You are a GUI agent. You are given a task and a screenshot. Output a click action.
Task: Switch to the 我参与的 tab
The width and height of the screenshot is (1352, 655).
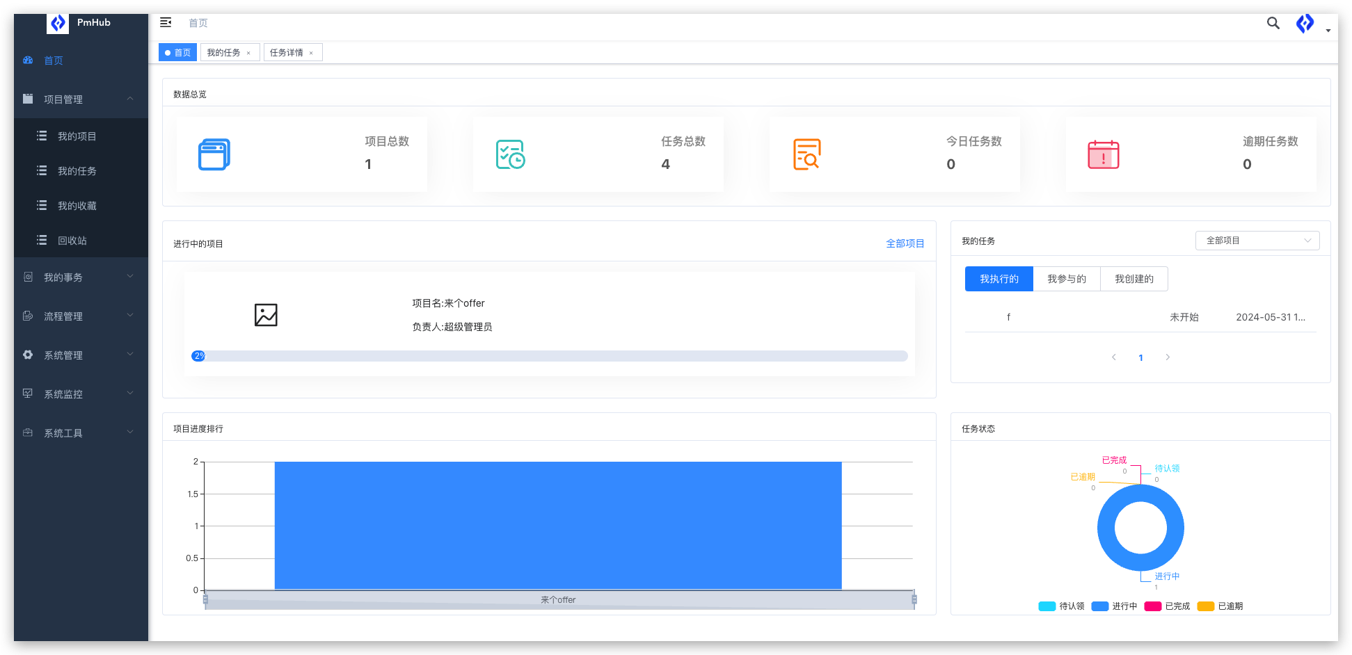(1067, 278)
